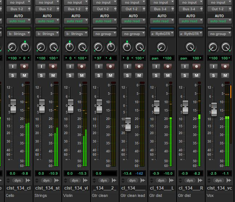Solo the Cello track
The image size is (235, 202).
click(x=13, y=75)
